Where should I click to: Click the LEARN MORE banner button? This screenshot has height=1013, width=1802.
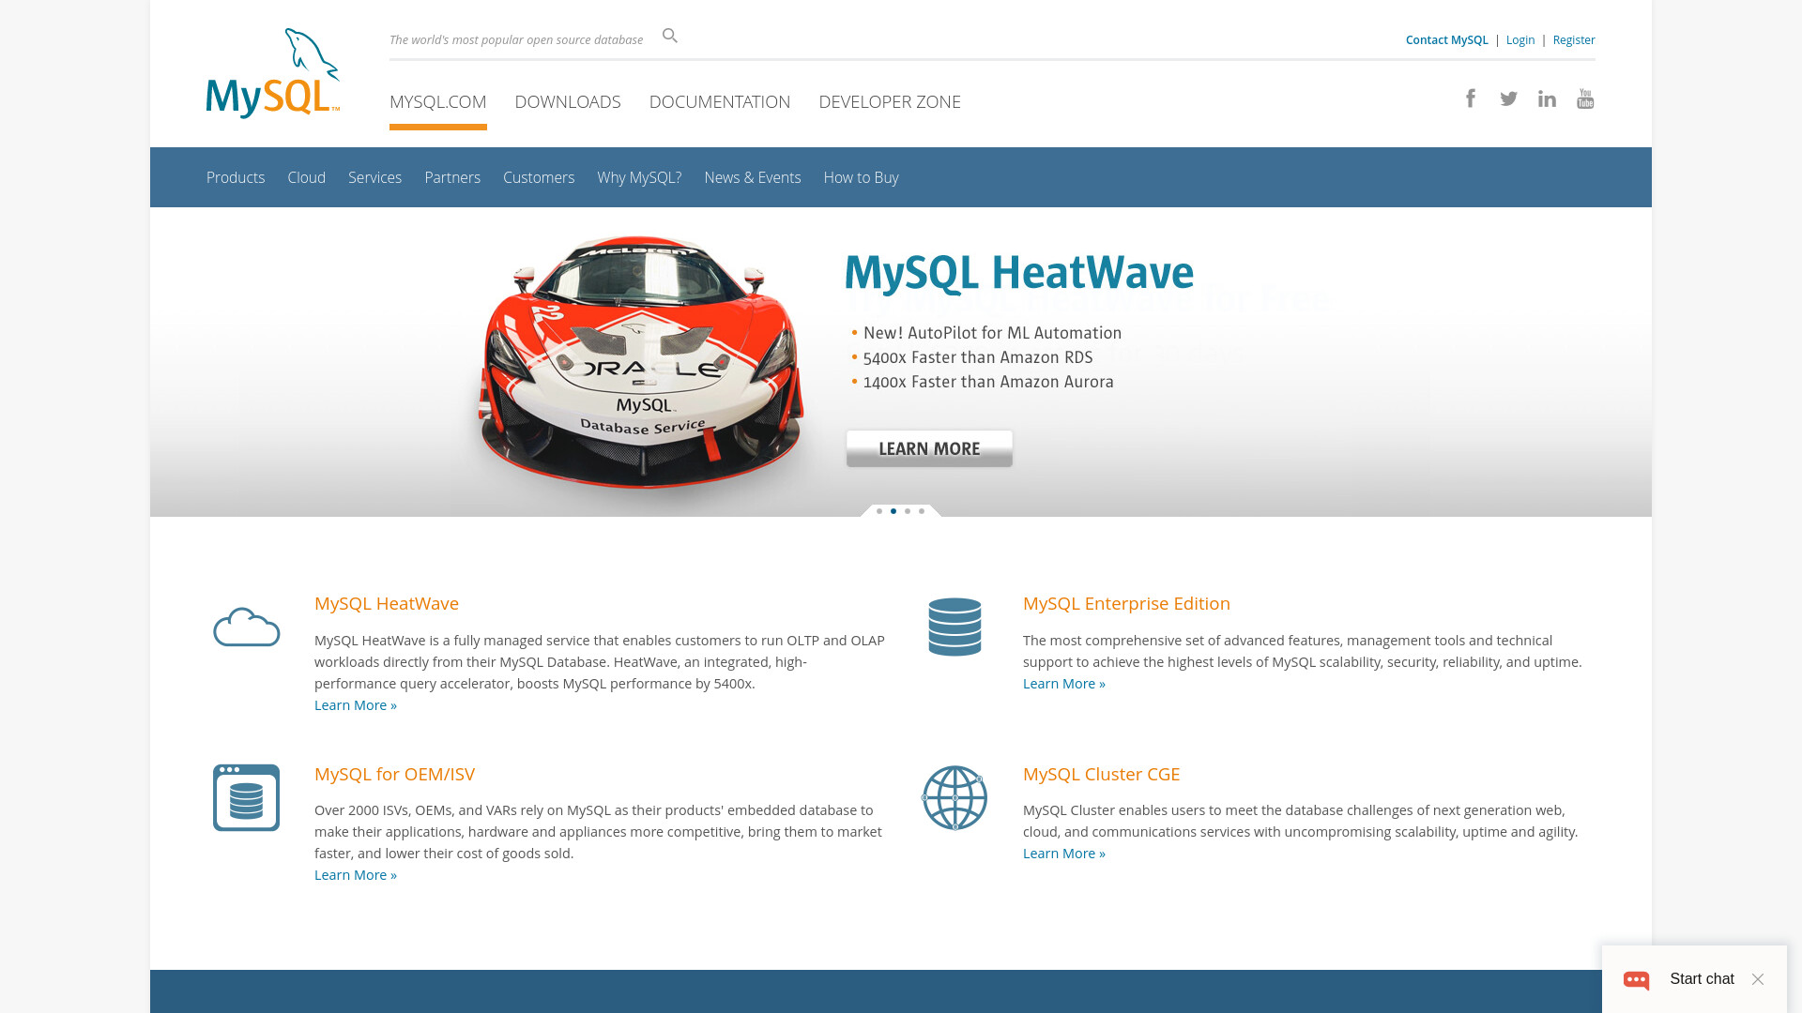[929, 448]
